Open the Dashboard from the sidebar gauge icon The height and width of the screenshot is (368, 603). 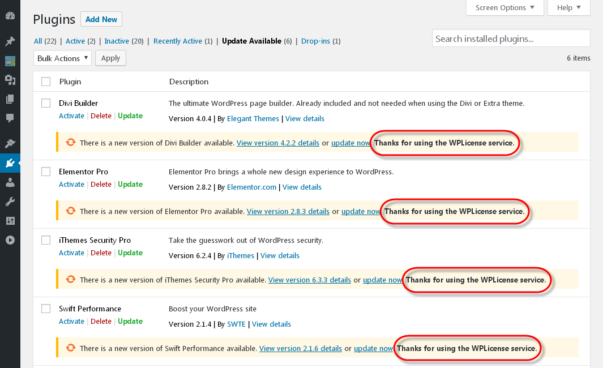click(x=10, y=16)
